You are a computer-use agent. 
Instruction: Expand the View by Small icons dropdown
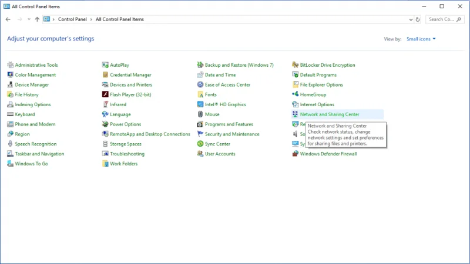pyautogui.click(x=421, y=39)
